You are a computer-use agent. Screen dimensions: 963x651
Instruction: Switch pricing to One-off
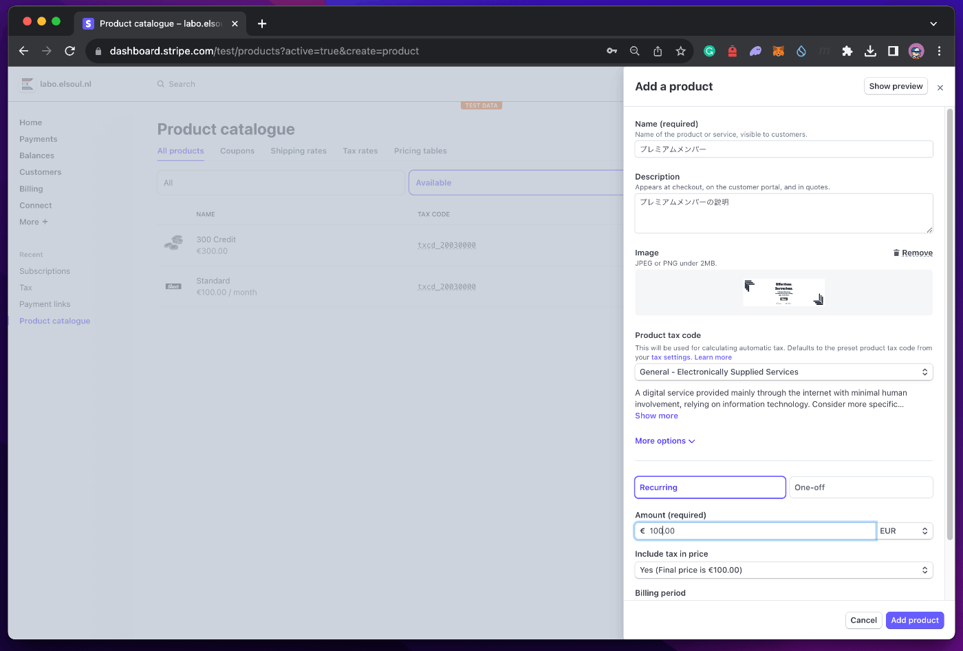pos(861,487)
